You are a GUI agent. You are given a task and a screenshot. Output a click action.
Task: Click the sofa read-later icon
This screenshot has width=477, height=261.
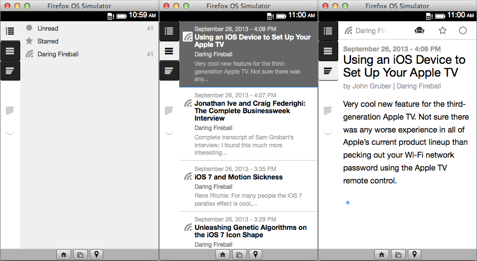click(x=420, y=31)
